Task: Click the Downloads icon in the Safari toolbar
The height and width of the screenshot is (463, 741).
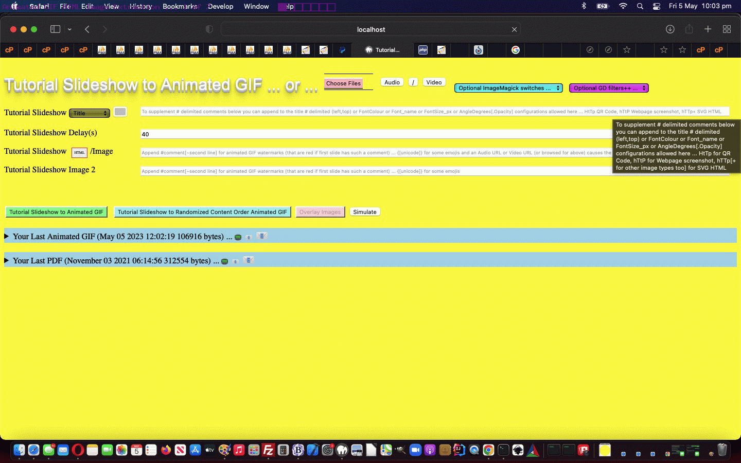Action: click(x=670, y=29)
